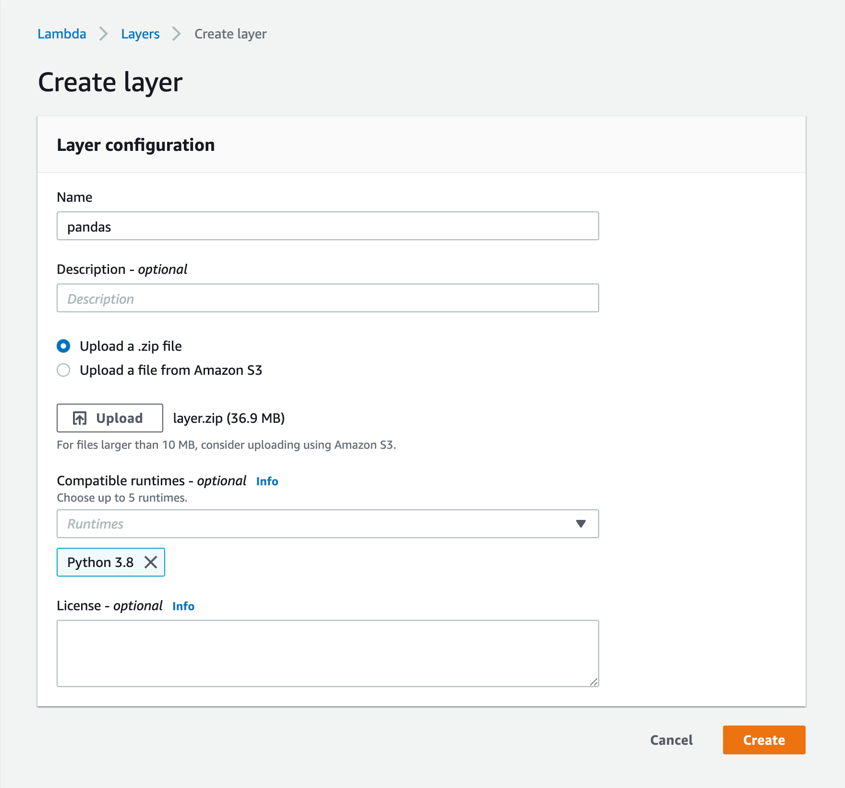Click the Create layer breadcrumb text
The width and height of the screenshot is (845, 788).
[230, 34]
